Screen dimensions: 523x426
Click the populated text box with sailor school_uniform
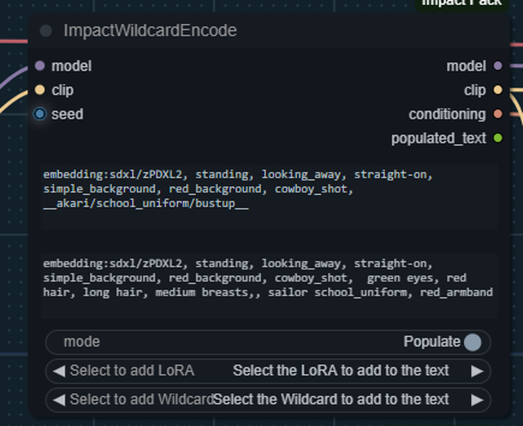click(269, 286)
